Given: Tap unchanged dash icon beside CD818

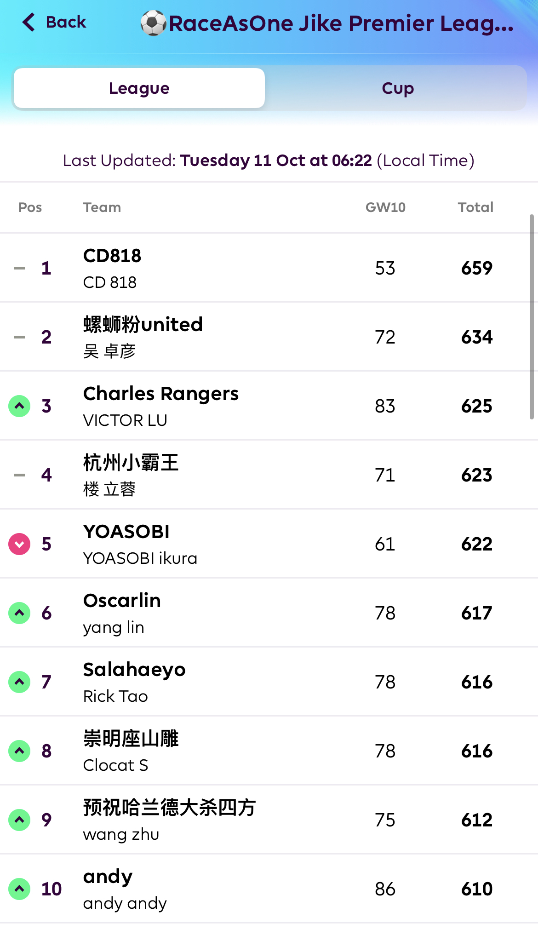Looking at the screenshot, I should 19,268.
